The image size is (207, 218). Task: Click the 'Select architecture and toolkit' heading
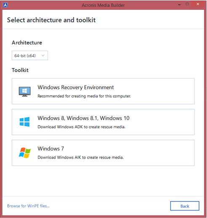click(51, 20)
